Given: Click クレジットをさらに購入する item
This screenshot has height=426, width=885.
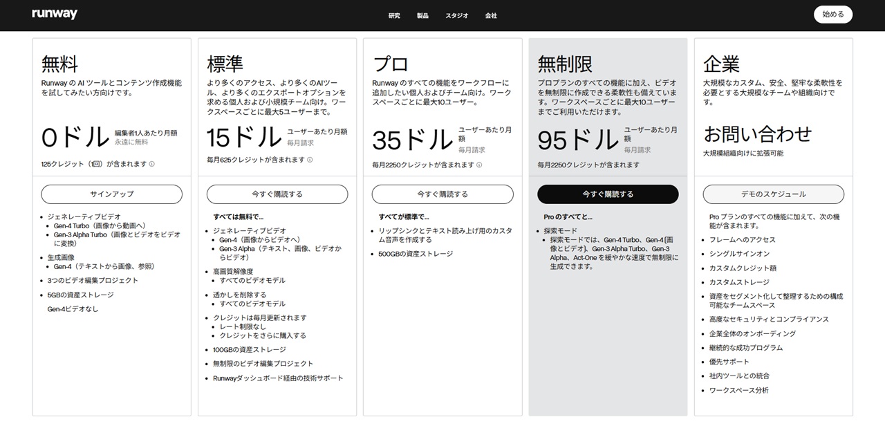Looking at the screenshot, I should point(263,335).
